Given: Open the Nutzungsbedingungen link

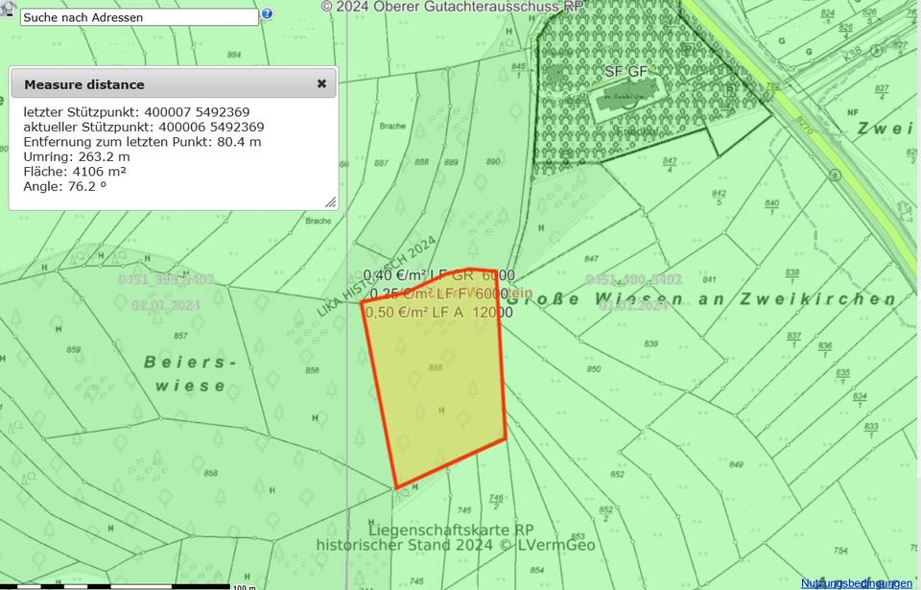Looking at the screenshot, I should tap(857, 582).
